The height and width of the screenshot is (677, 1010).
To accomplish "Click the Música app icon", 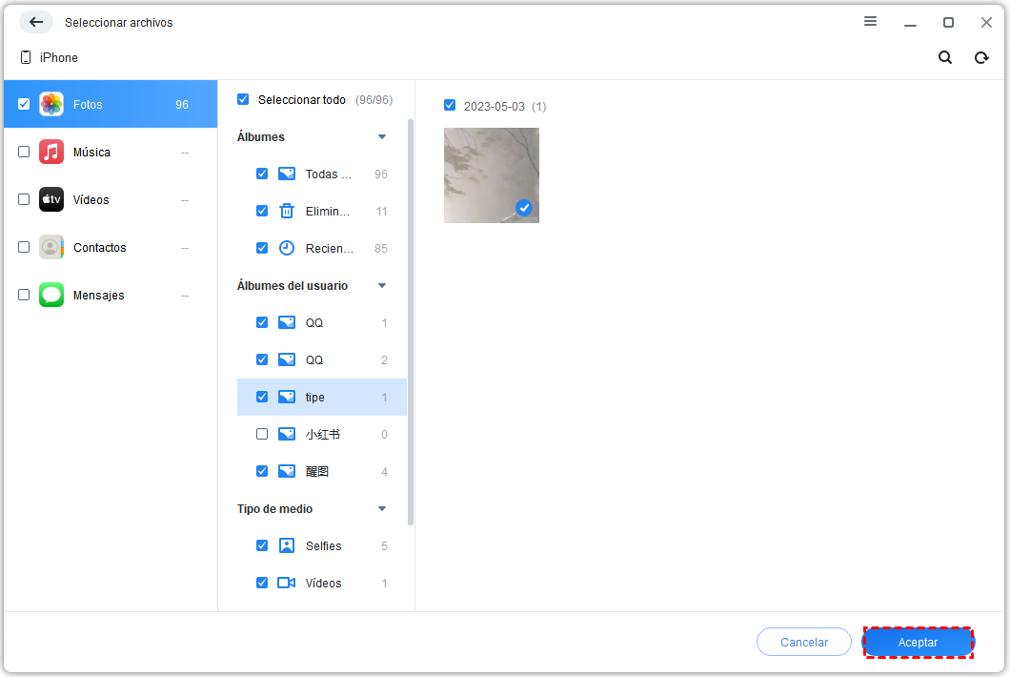I will (x=51, y=153).
